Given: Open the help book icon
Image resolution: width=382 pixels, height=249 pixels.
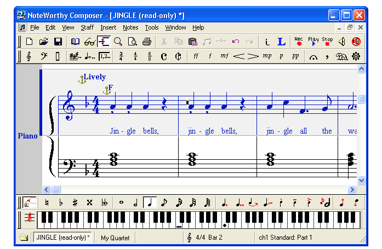Looking at the screenshot, I should point(75,42).
